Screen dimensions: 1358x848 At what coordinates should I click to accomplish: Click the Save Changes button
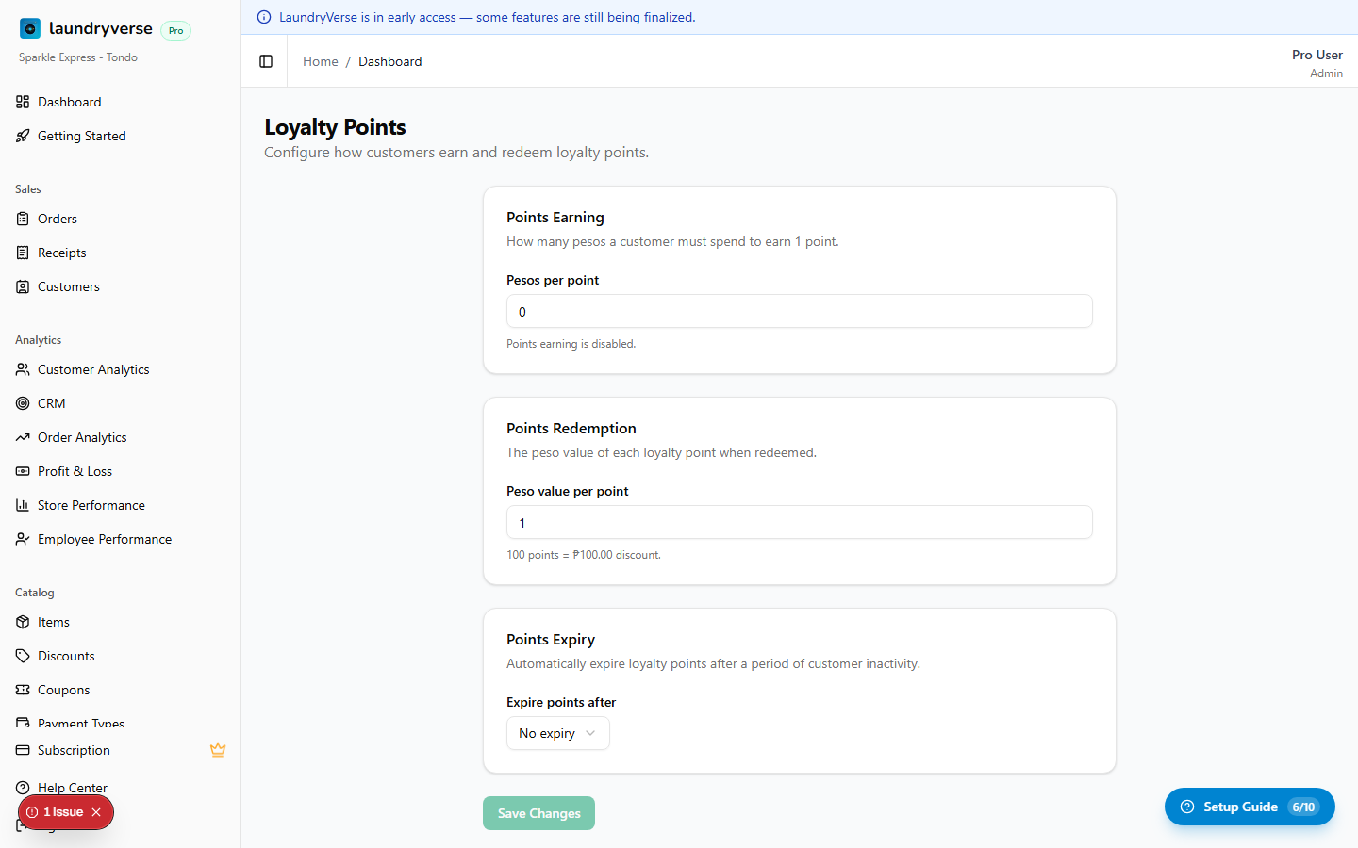tap(538, 813)
